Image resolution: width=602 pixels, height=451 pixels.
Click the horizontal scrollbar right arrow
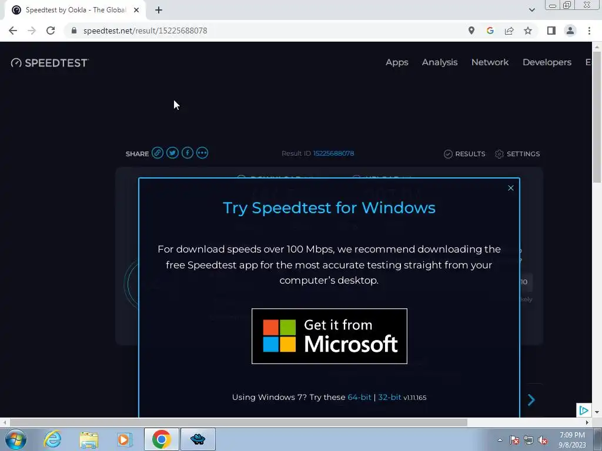tap(587, 422)
